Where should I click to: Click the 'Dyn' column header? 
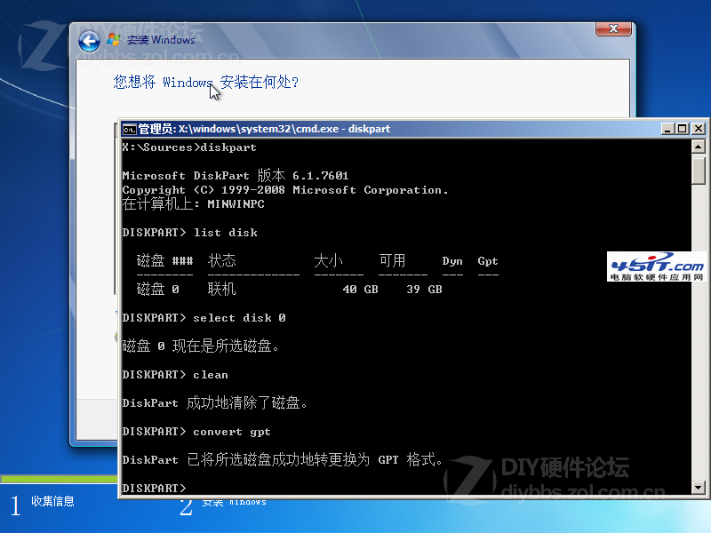coord(452,261)
